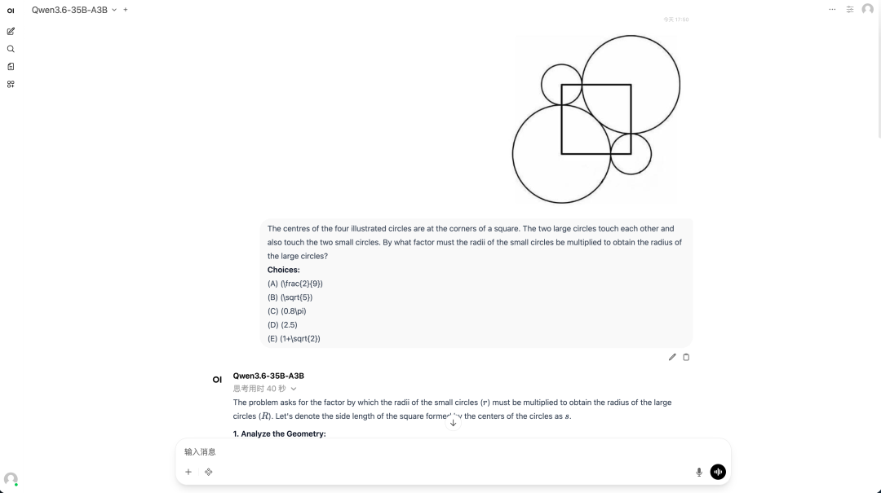
Task: Open the circles and square image preview
Action: [x=596, y=119]
